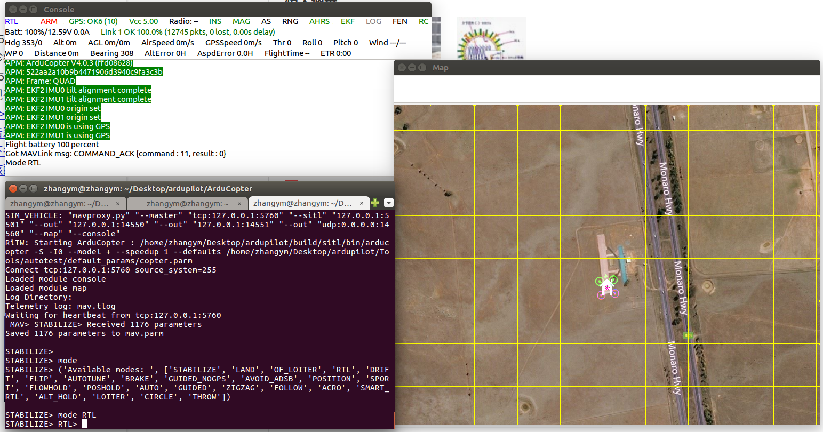
Task: Click the 'AltError 0H' readout
Action: tap(165, 53)
